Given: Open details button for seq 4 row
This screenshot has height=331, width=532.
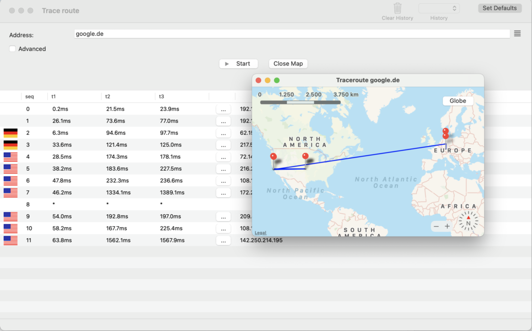Looking at the screenshot, I should tap(223, 157).
